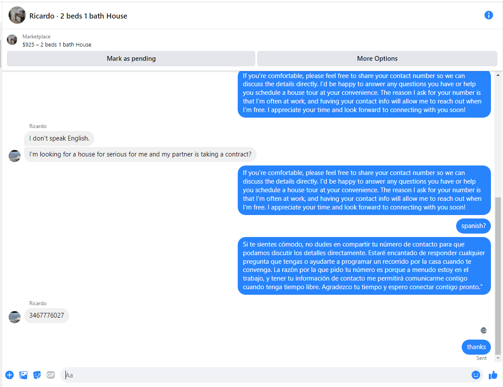
Task: Choose a sticker
Action: coord(37,375)
